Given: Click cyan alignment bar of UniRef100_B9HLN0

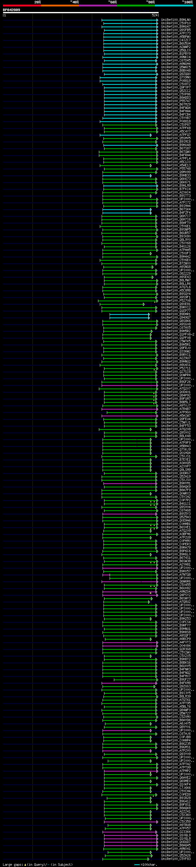Looking at the screenshot, I should (130, 20).
